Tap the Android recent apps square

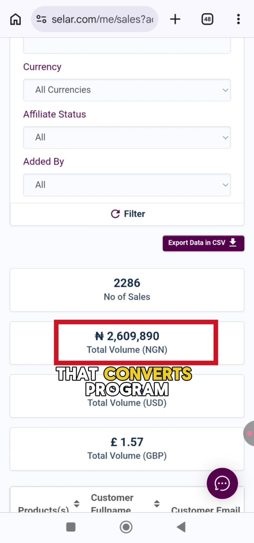pyautogui.click(x=71, y=527)
